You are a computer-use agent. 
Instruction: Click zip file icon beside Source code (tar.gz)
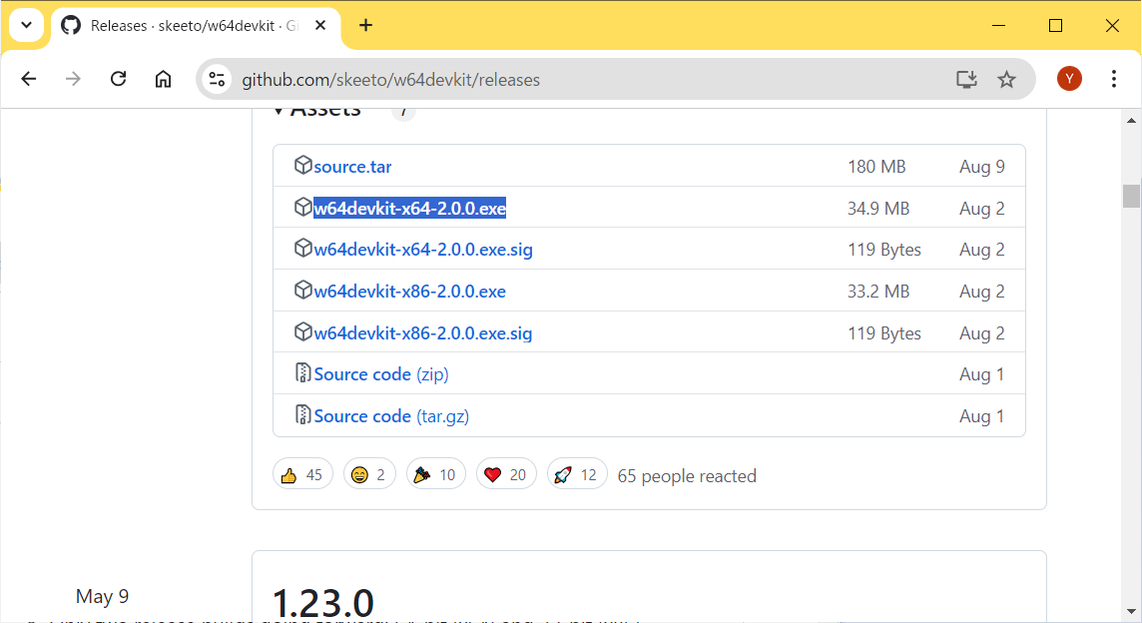(x=303, y=414)
